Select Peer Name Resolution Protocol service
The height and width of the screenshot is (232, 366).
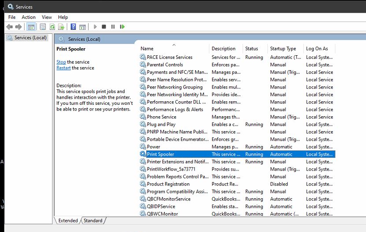237,79
